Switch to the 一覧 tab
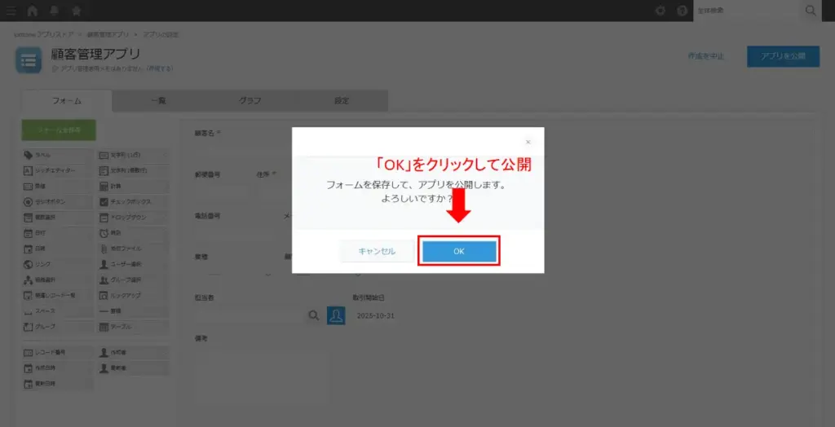The height and width of the screenshot is (427, 835). tap(158, 100)
